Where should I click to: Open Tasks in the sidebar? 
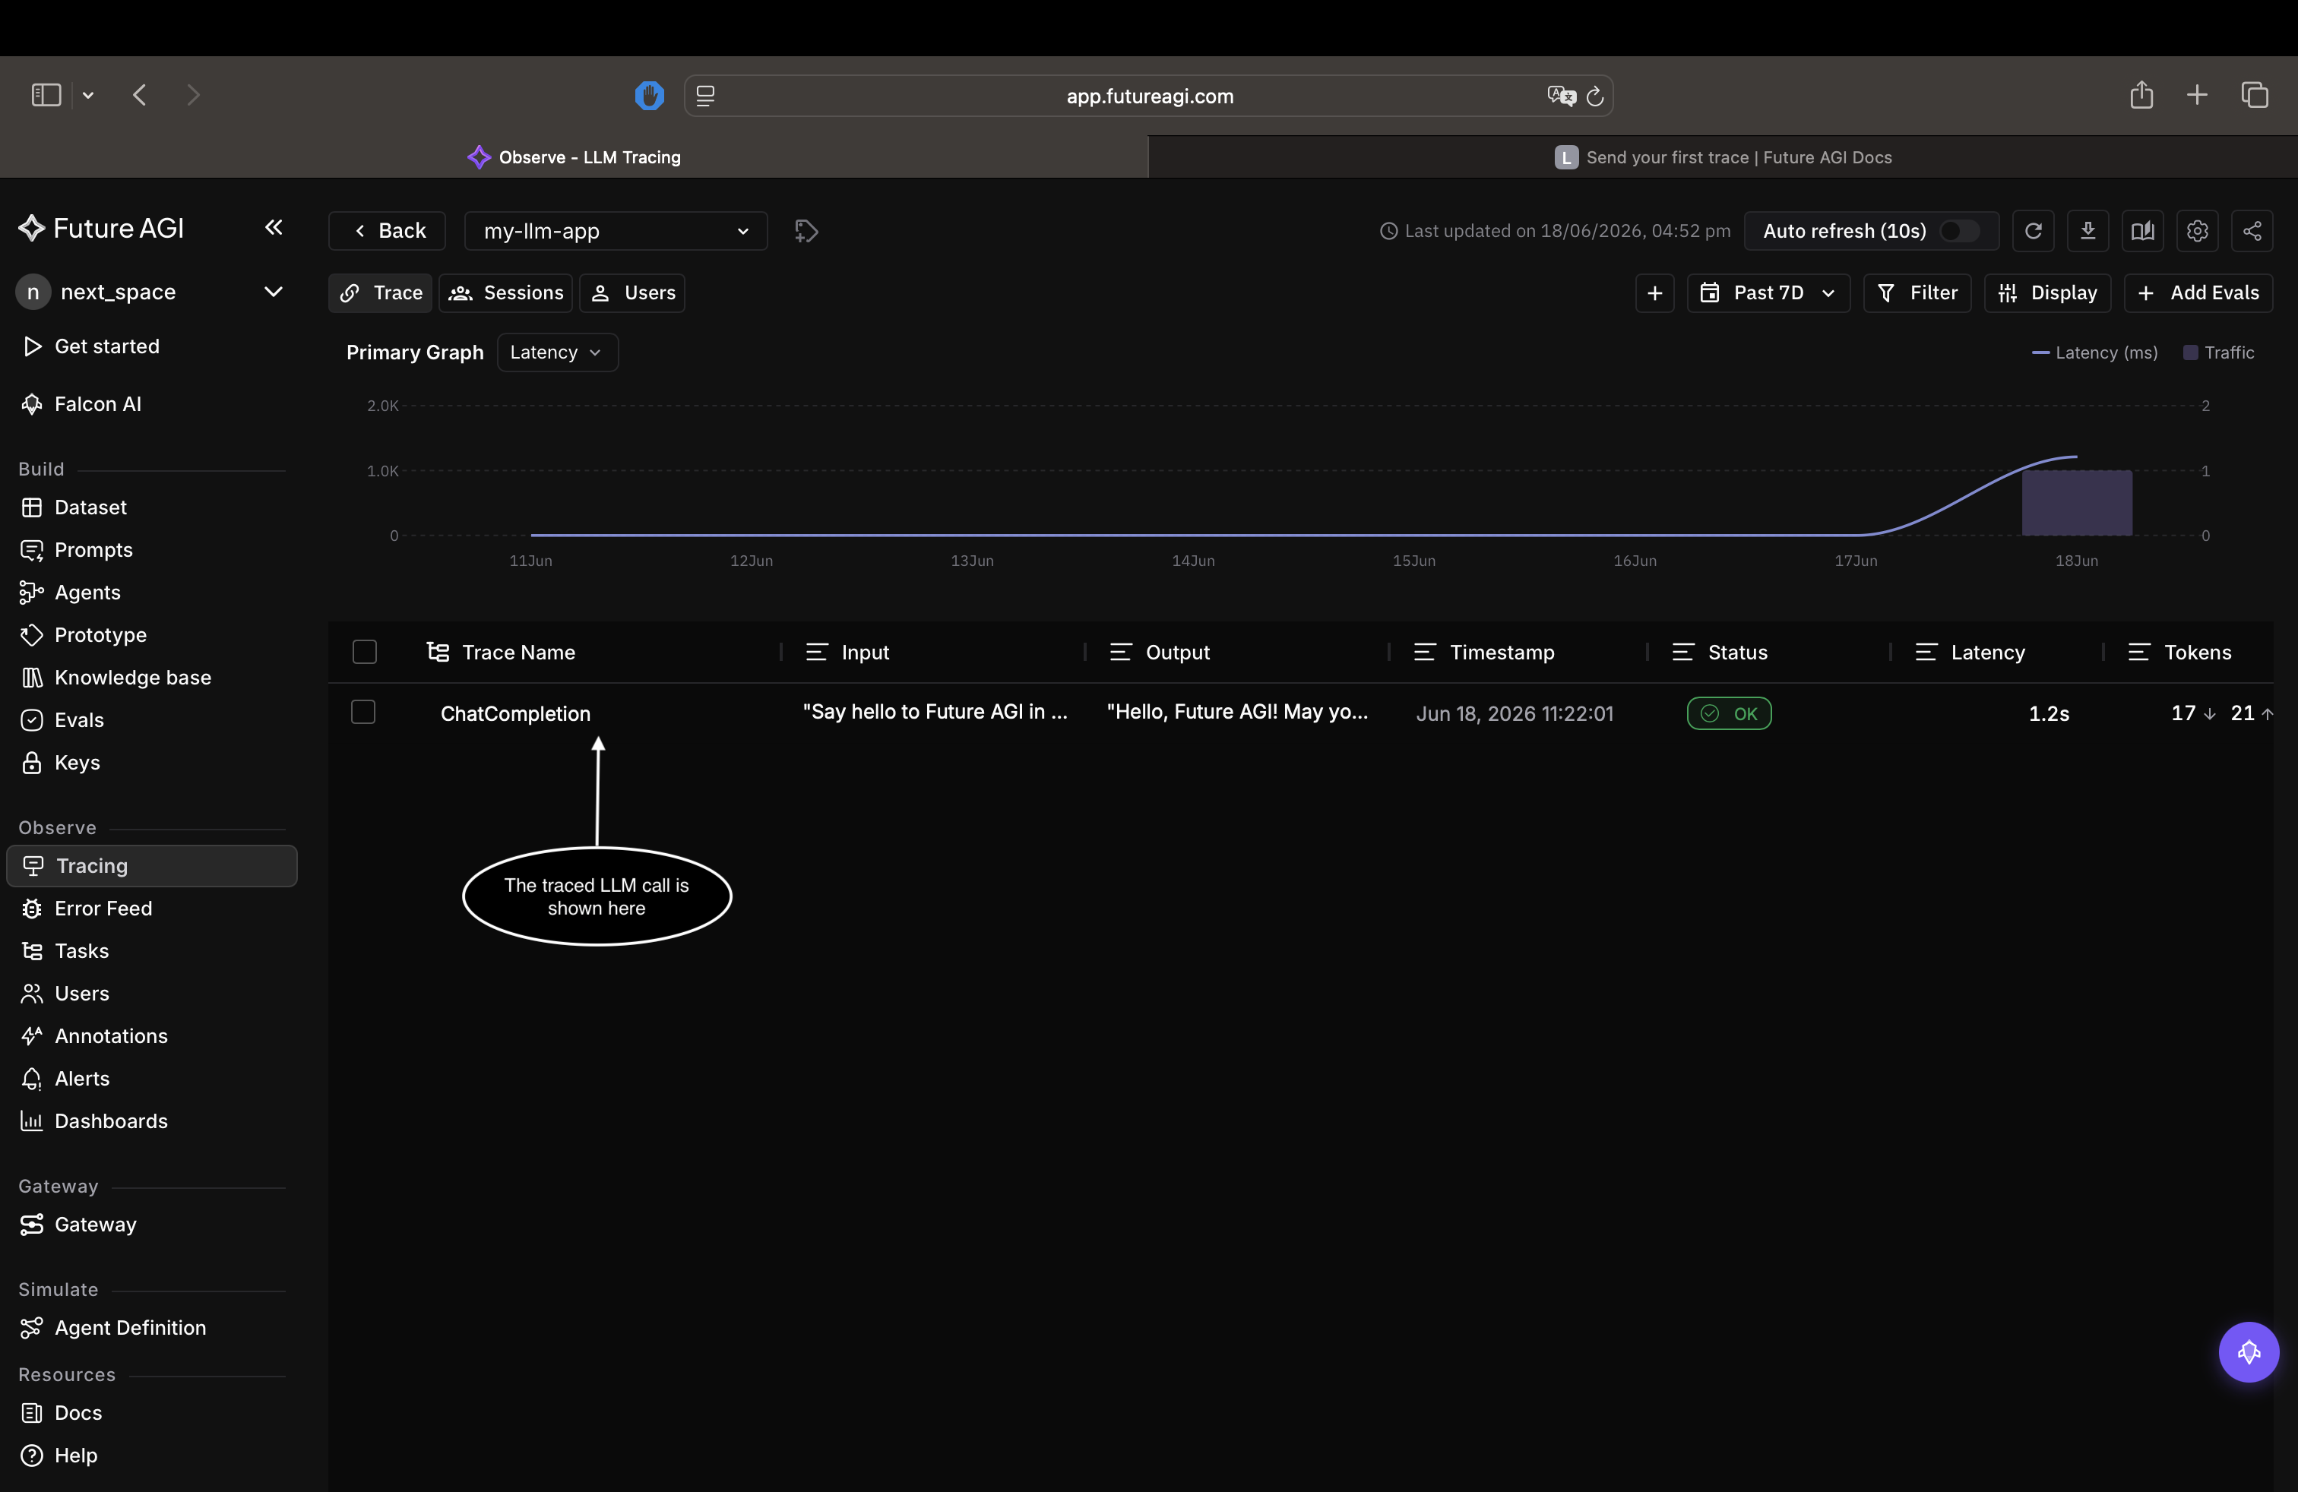pos(151,950)
